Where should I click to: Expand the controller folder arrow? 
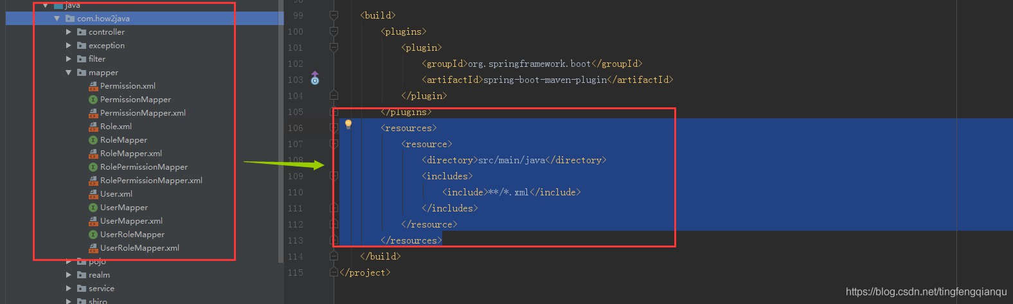[x=69, y=32]
